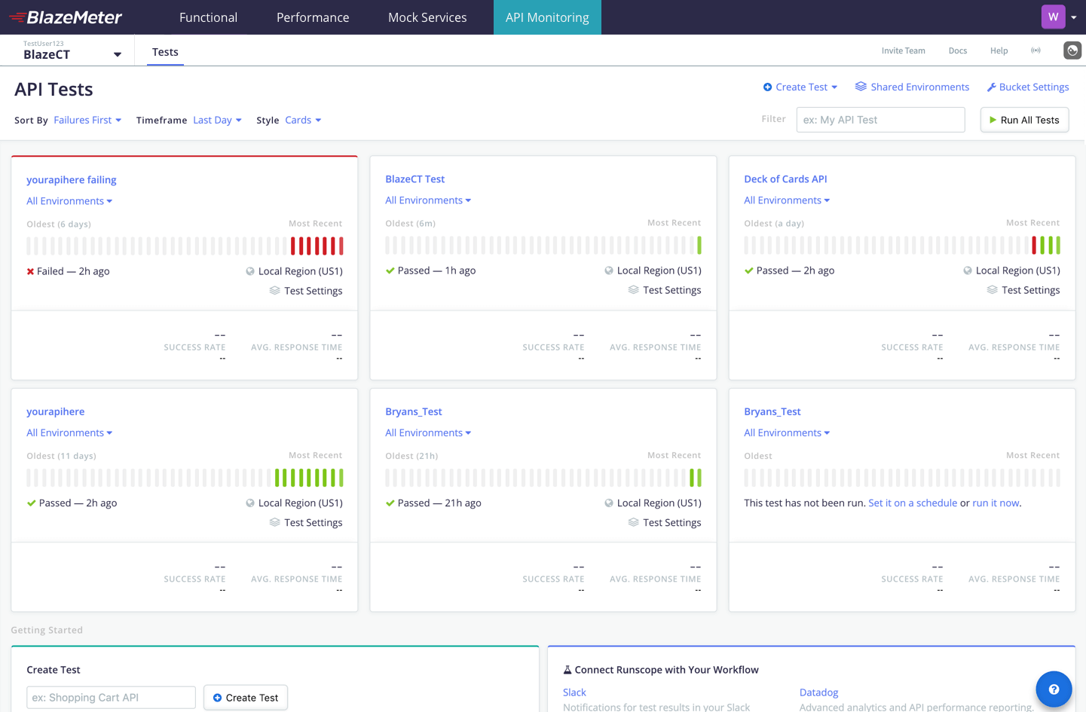Switch to the Performance tab
The image size is (1086, 712).
(x=313, y=17)
